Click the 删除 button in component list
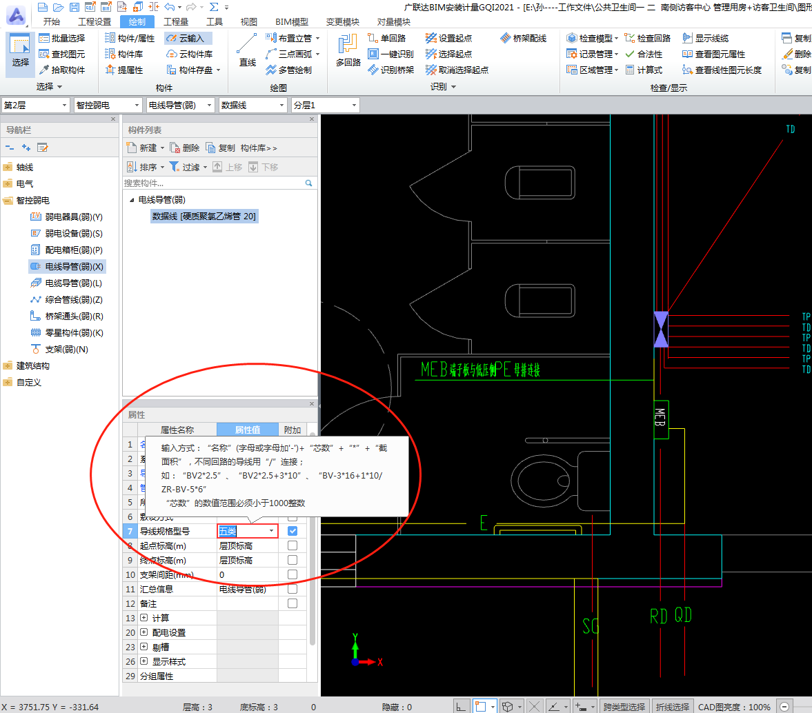This screenshot has height=713, width=812. point(185,148)
